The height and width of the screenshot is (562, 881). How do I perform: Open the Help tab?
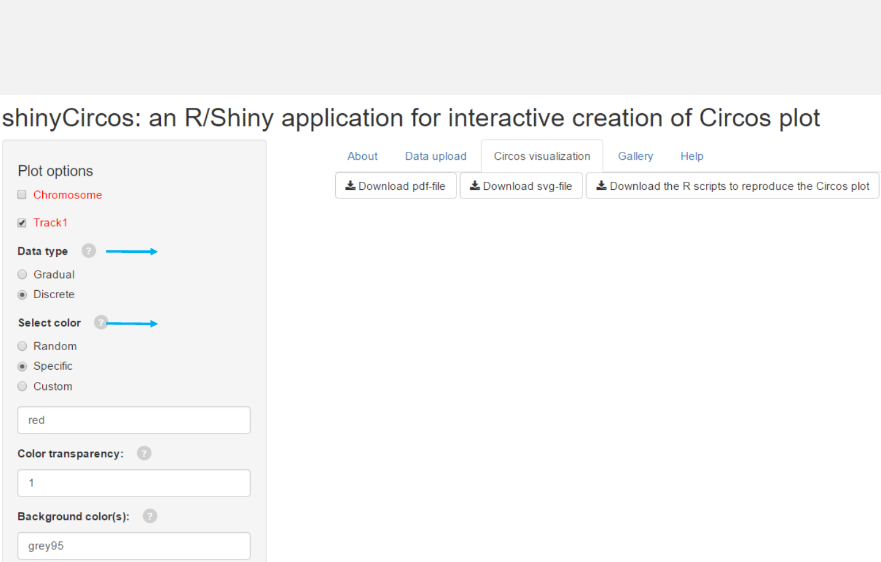[x=692, y=156]
